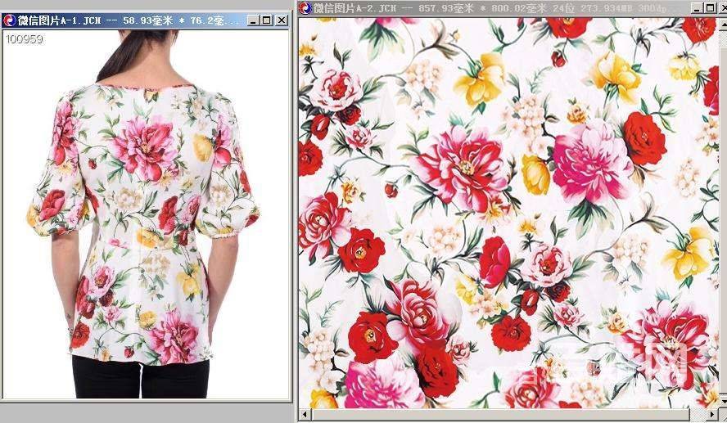The width and height of the screenshot is (727, 423).
Task: Click the horizontal scrollbar left arrow
Action: (305, 416)
